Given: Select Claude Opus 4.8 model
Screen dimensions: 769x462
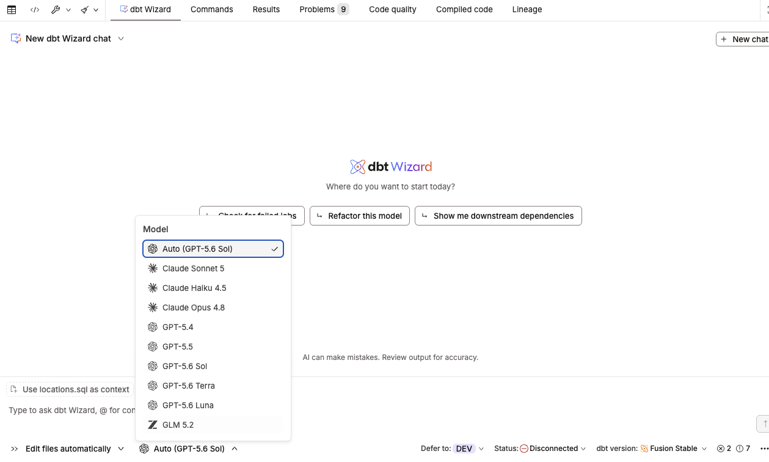Looking at the screenshot, I should (x=213, y=307).
